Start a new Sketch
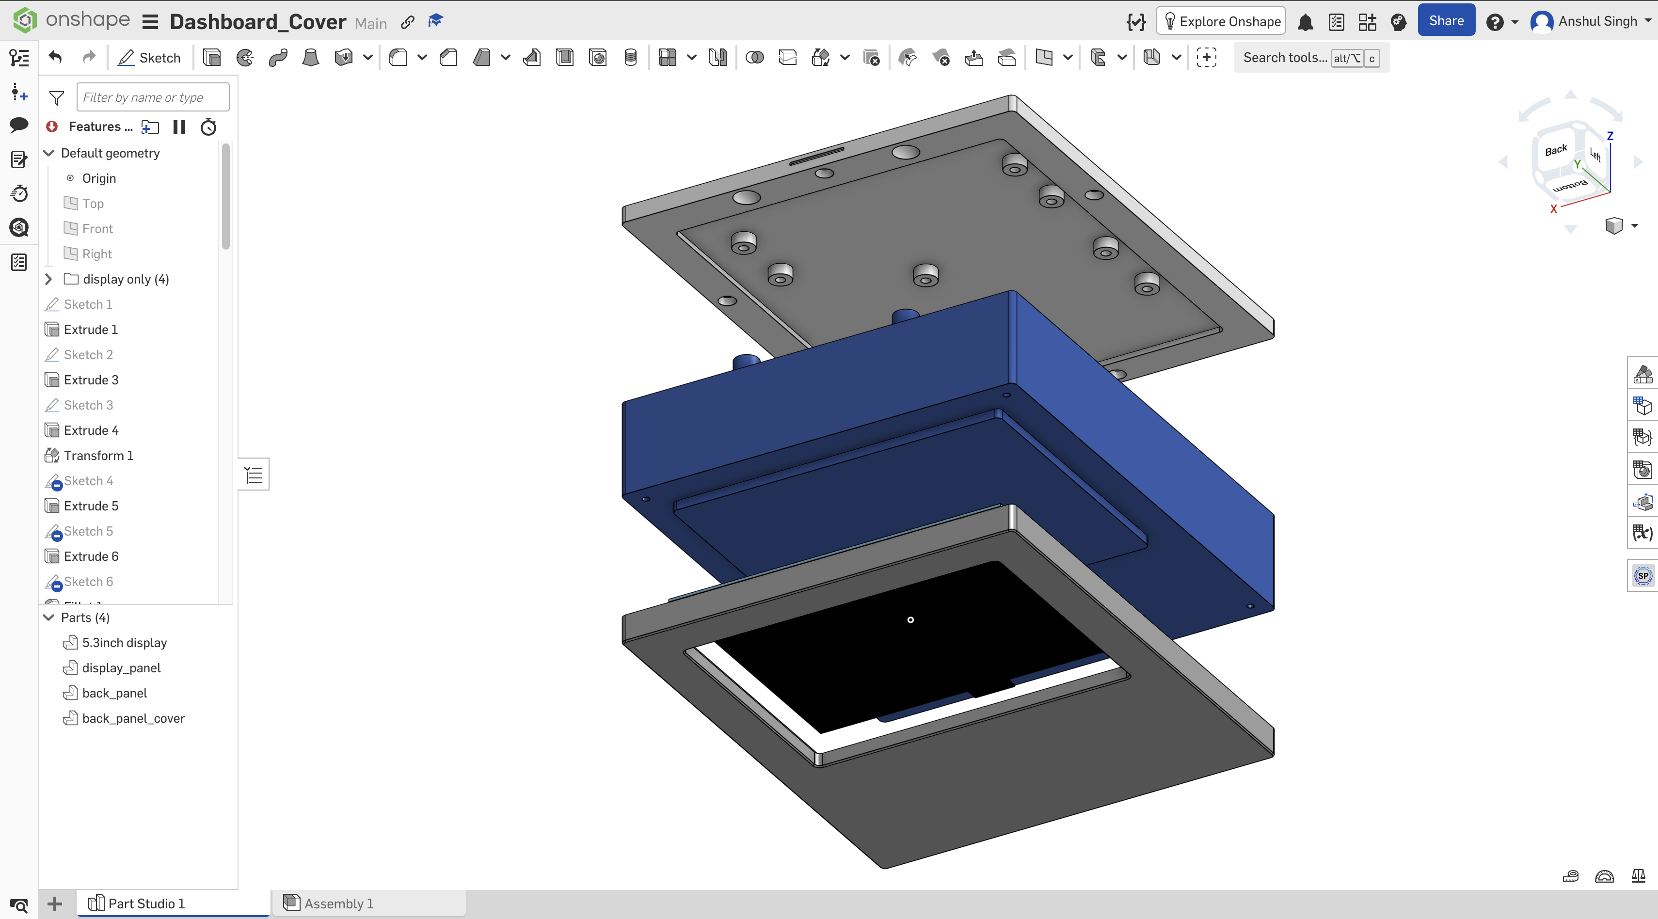The height and width of the screenshot is (919, 1658). (x=149, y=58)
